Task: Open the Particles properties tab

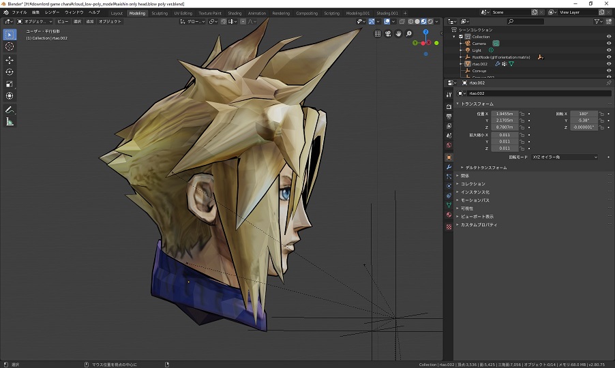Action: [449, 177]
